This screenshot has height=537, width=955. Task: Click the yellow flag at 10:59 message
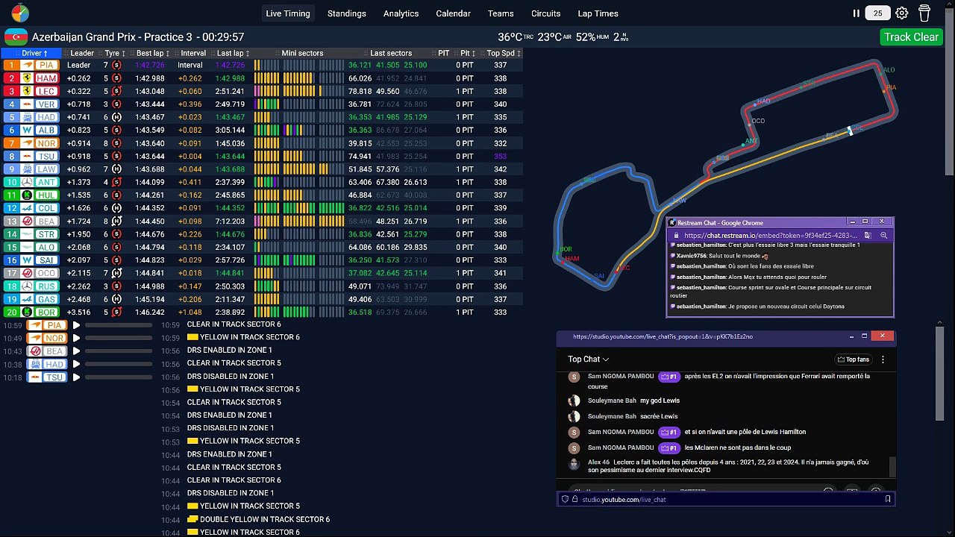(x=192, y=337)
